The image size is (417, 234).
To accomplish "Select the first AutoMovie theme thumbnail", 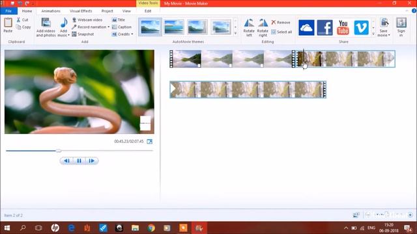I will (151, 27).
